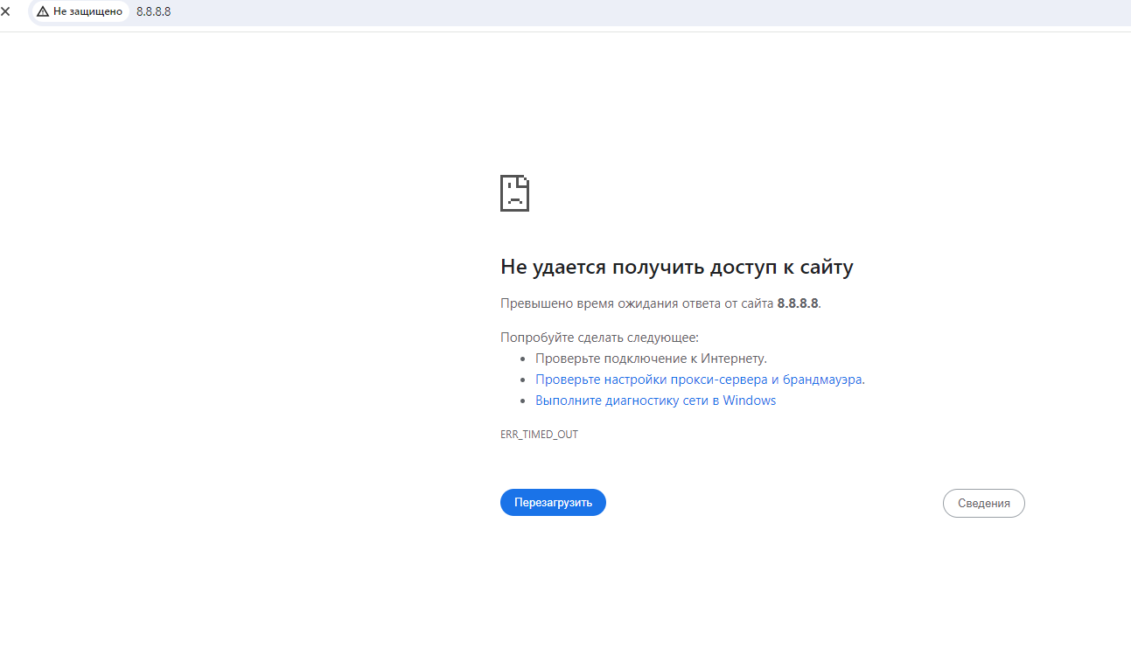This screenshot has width=1131, height=655.
Task: Click the warning triangle security icon
Action: 43,11
